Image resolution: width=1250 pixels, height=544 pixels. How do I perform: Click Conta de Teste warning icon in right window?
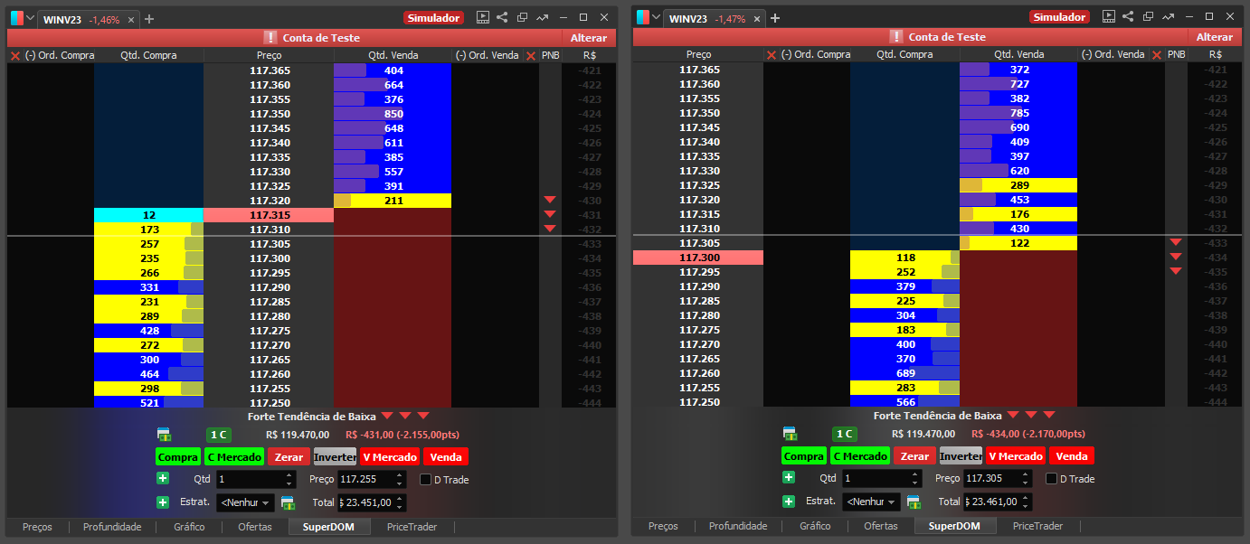[896, 37]
